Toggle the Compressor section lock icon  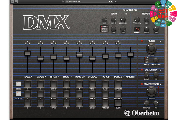point(160,84)
